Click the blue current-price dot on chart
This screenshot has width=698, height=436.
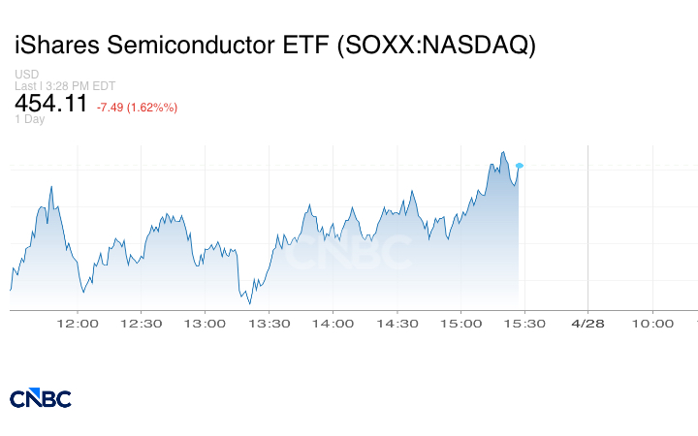[x=520, y=166]
